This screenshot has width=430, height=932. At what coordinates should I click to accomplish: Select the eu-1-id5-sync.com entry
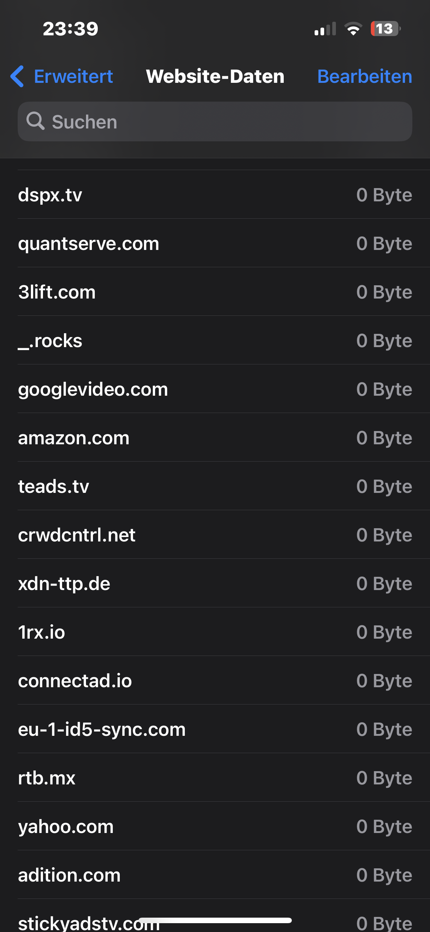[215, 729]
